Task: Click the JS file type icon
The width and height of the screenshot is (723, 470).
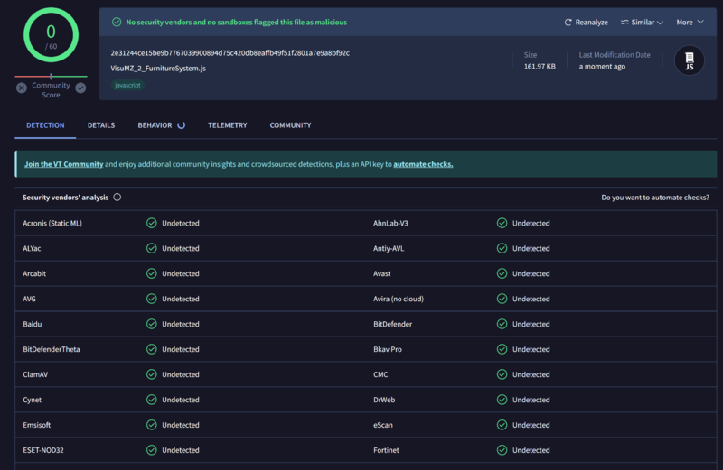Action: pyautogui.click(x=690, y=60)
